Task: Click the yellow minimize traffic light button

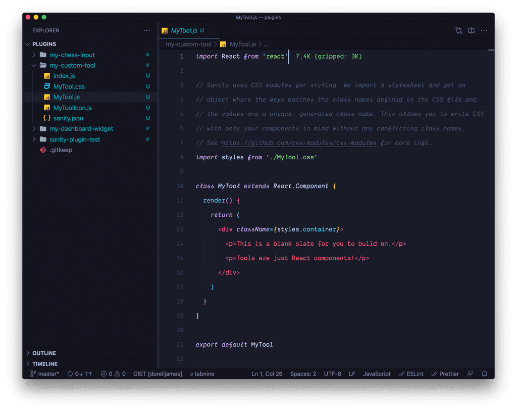Action: click(35, 16)
